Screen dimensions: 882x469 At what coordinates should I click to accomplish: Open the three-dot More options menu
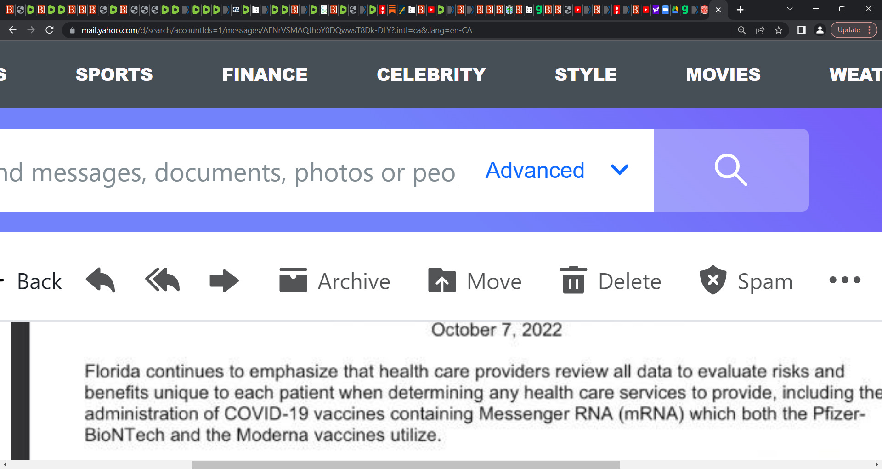(845, 280)
